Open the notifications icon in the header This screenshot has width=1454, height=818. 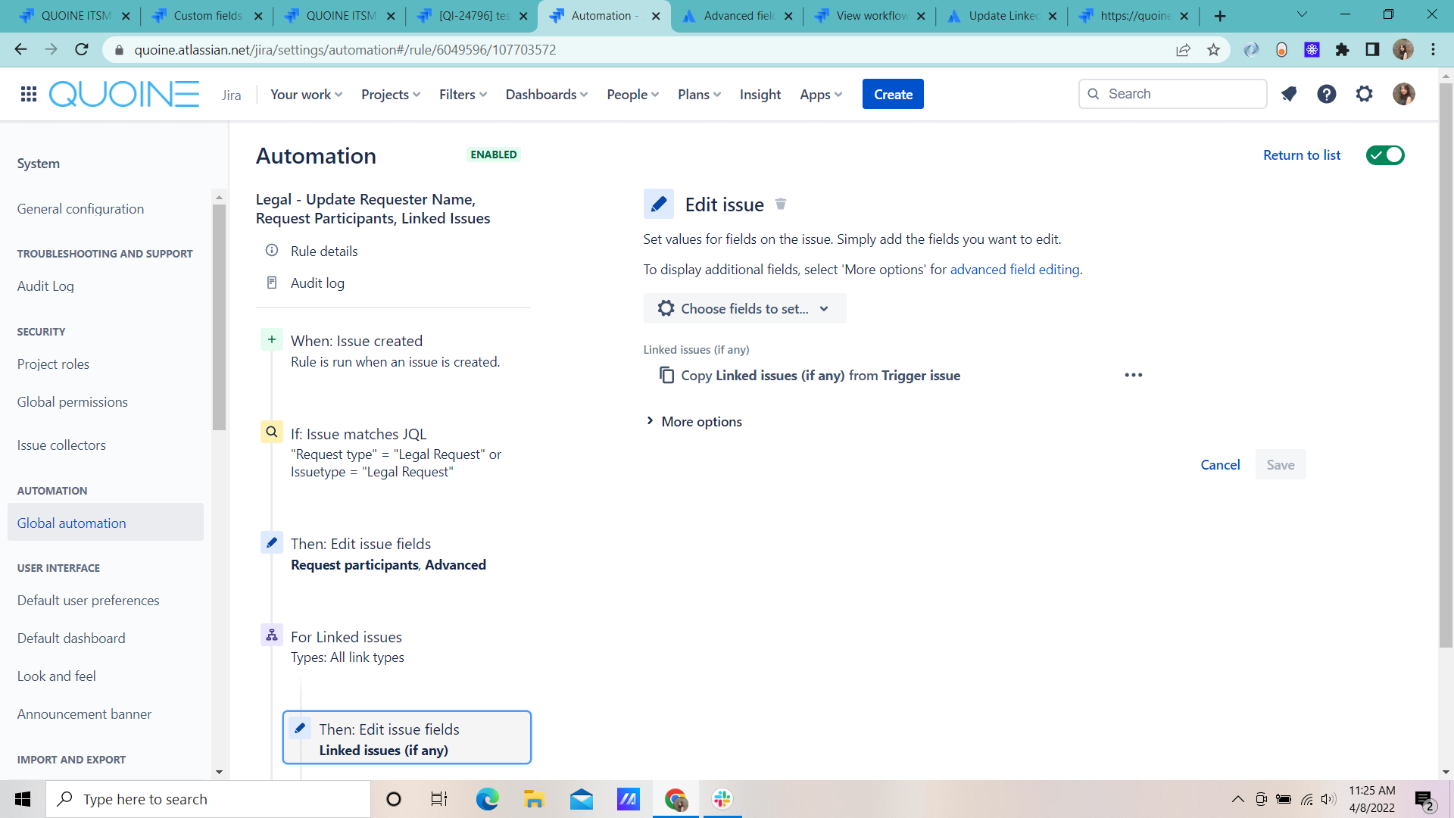1288,94
